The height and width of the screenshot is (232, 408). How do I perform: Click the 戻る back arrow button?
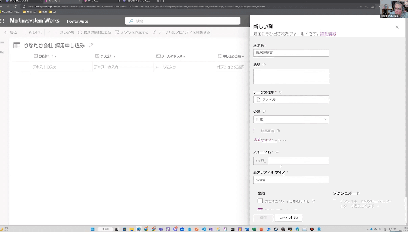coord(10,32)
